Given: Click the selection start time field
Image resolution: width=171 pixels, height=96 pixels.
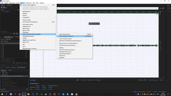Looking at the screenshot, I should (38, 87).
